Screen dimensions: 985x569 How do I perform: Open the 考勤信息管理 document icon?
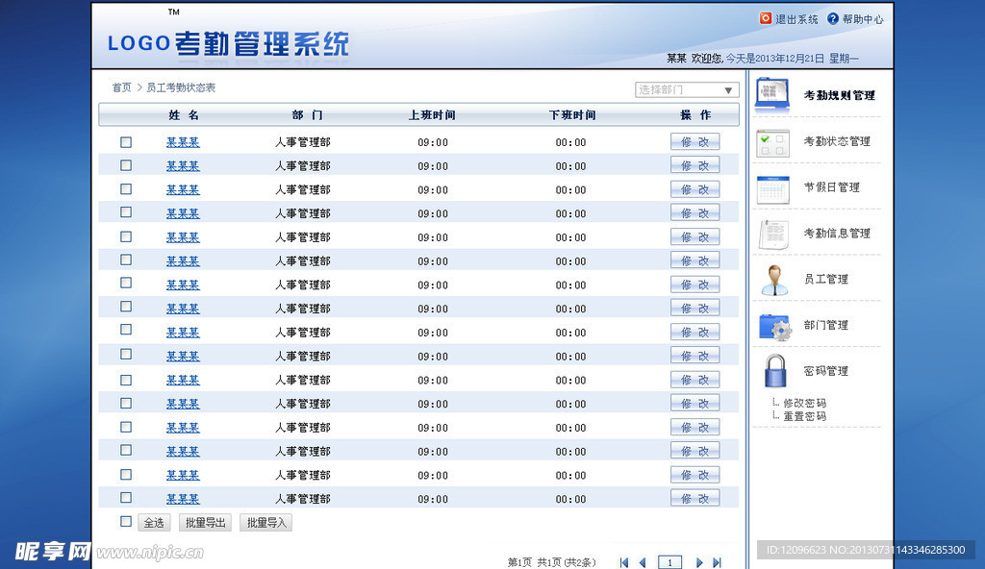[773, 234]
